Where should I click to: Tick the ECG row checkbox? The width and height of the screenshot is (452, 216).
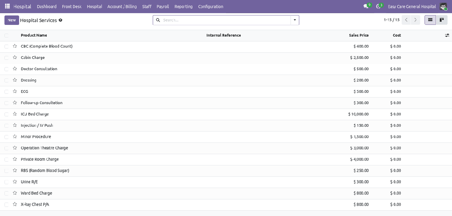point(6,92)
